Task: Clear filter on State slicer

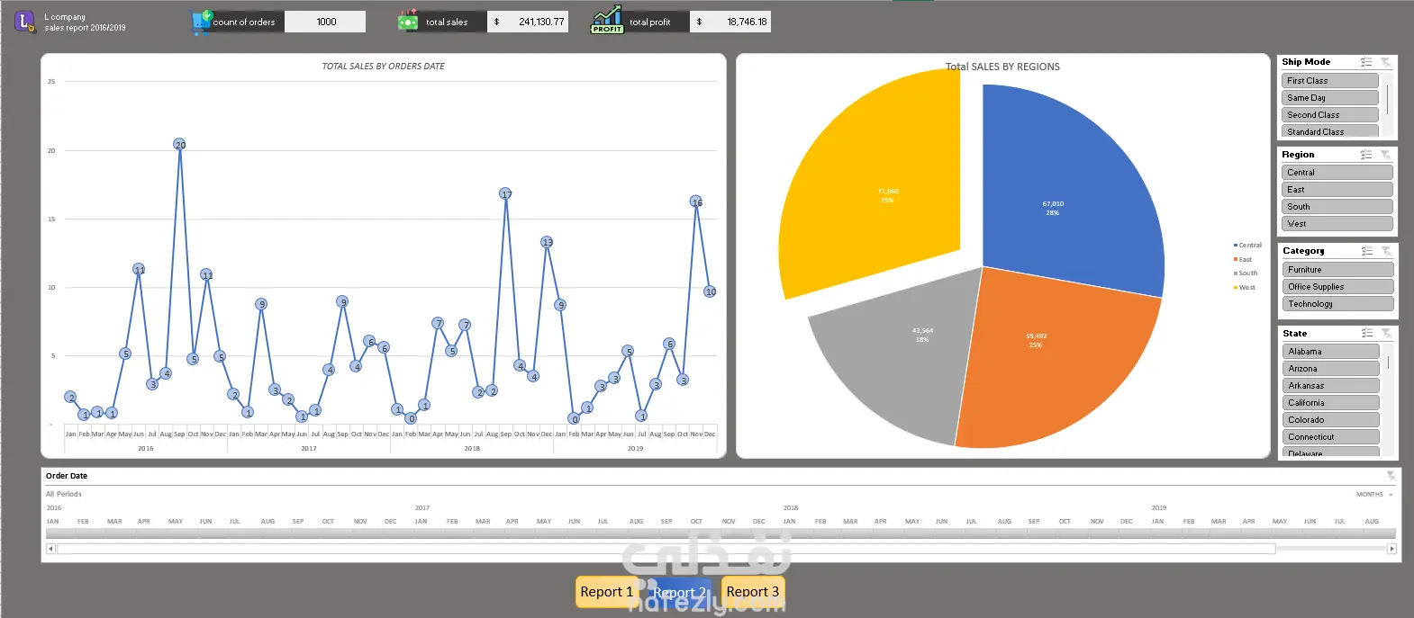Action: tap(1387, 334)
